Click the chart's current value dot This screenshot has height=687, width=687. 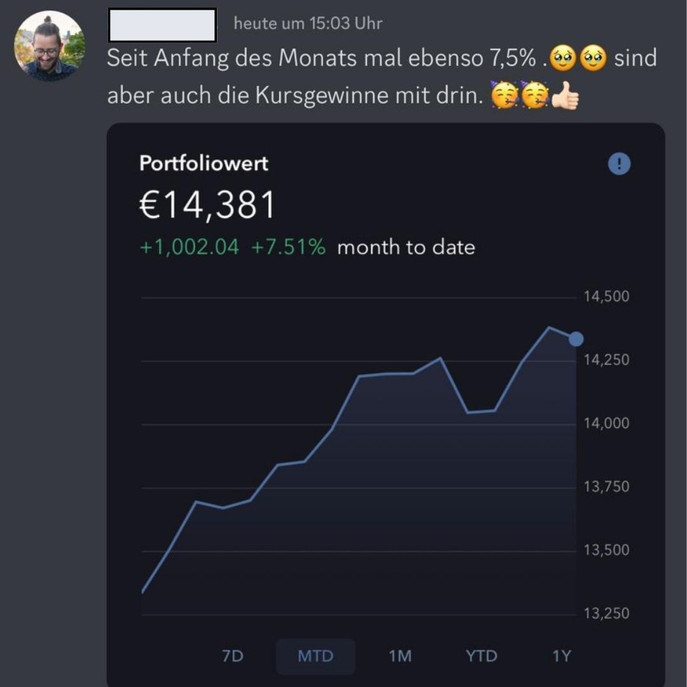576,339
